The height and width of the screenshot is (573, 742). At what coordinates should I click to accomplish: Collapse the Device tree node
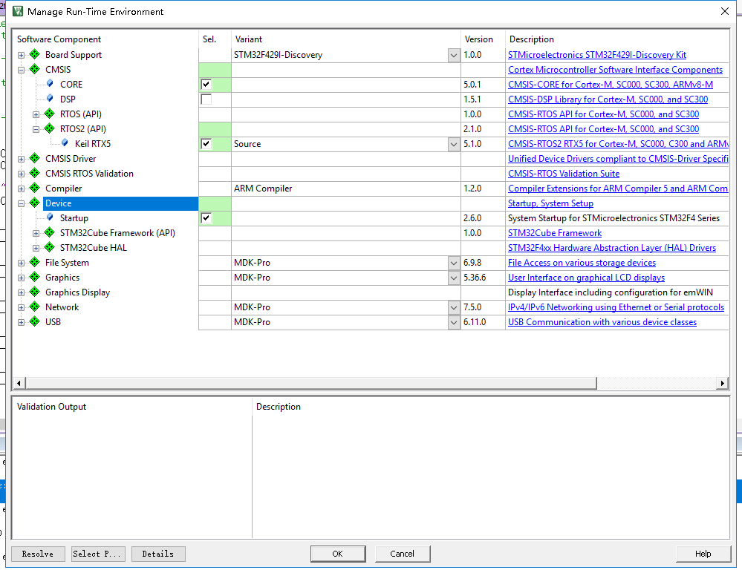[x=21, y=204]
